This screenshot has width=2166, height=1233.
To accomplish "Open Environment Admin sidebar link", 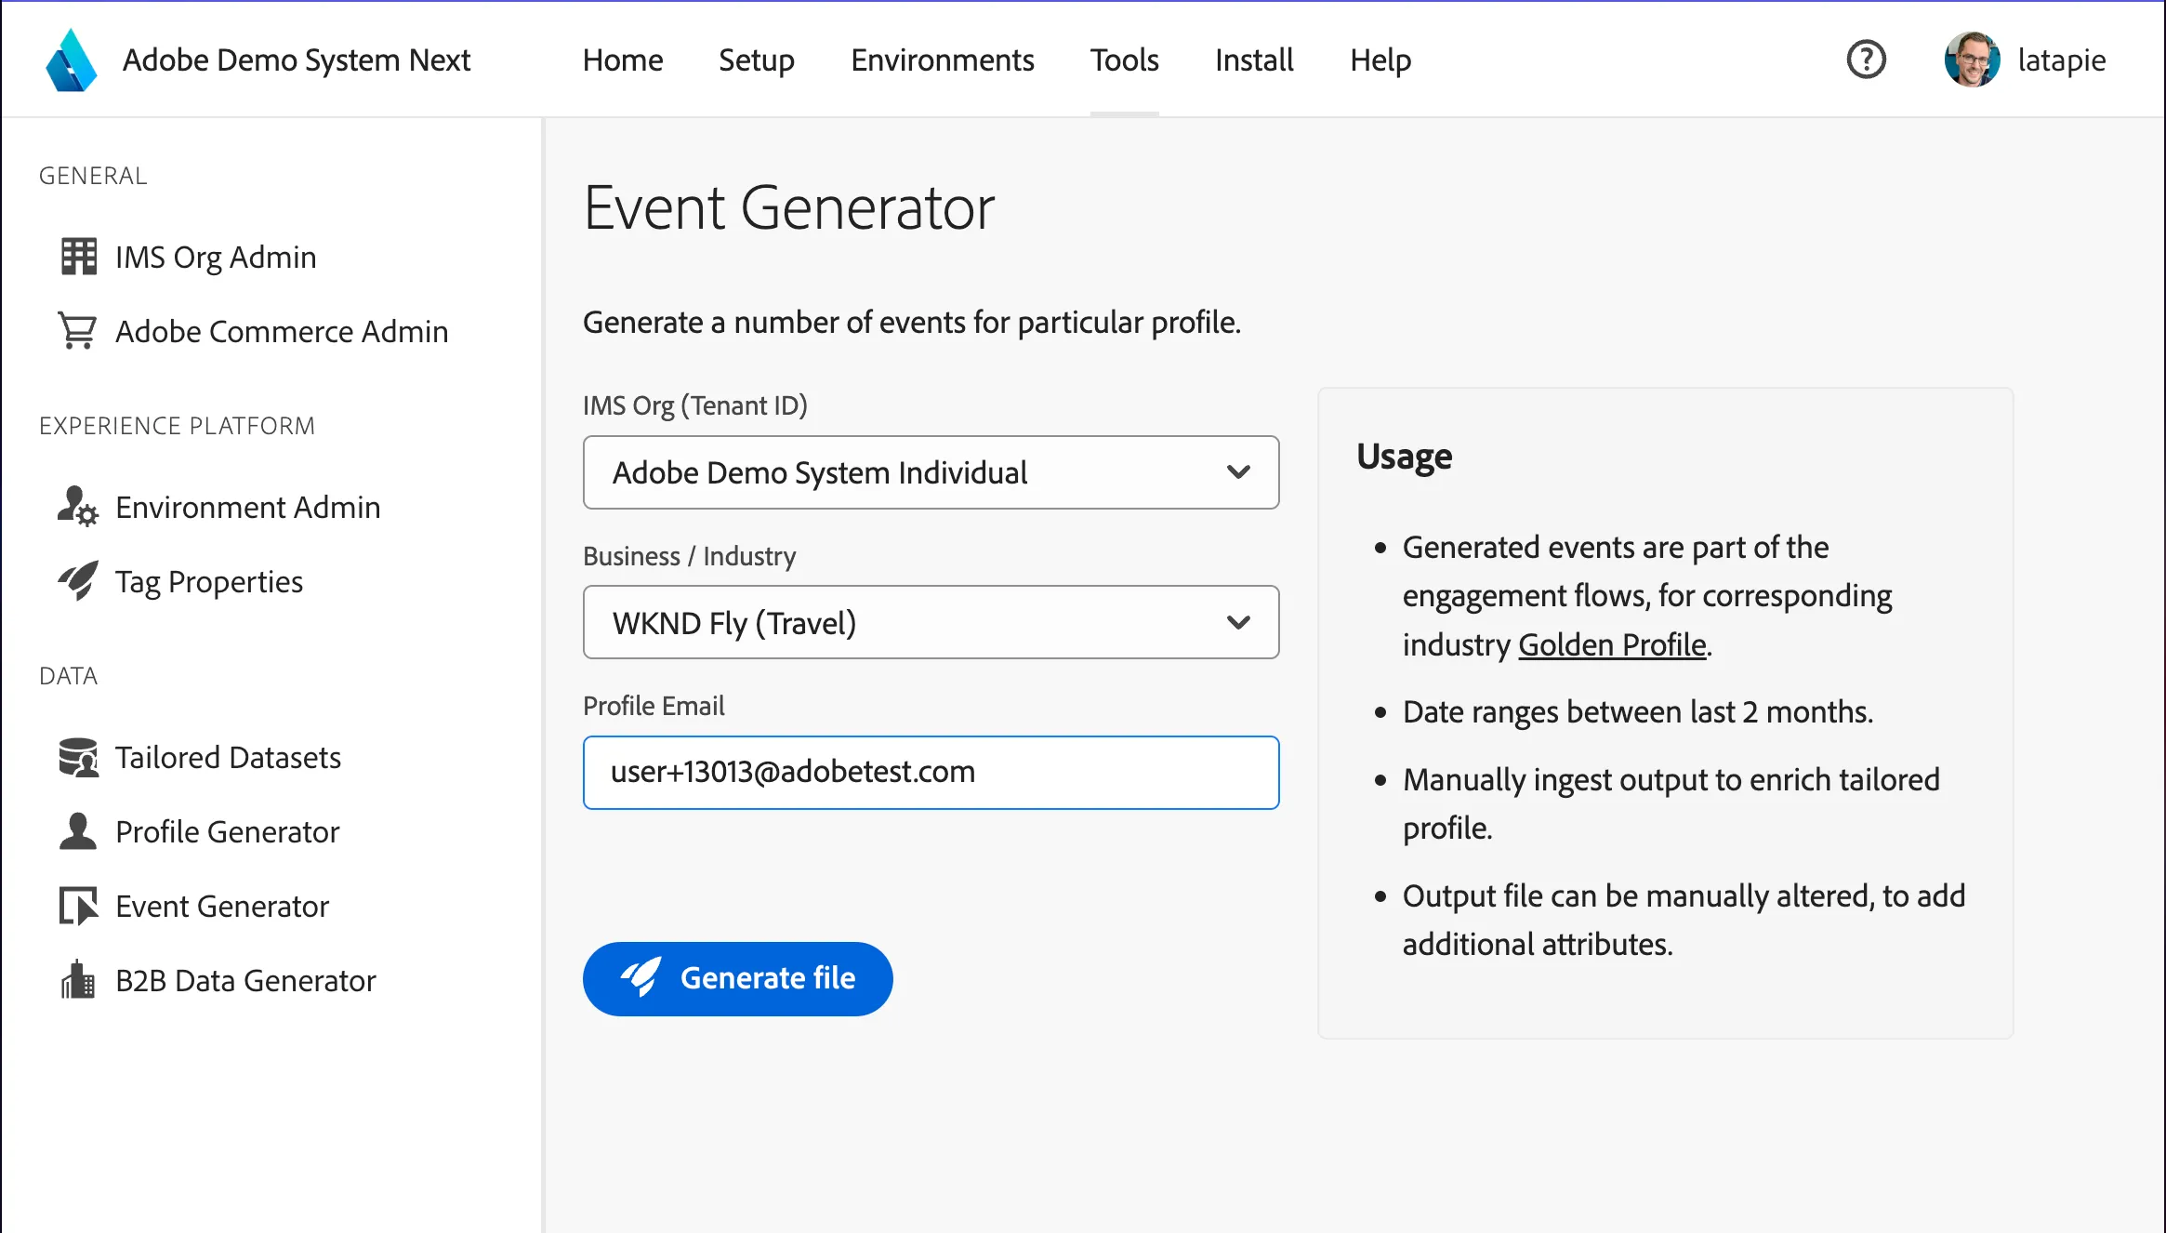I will (x=248, y=507).
